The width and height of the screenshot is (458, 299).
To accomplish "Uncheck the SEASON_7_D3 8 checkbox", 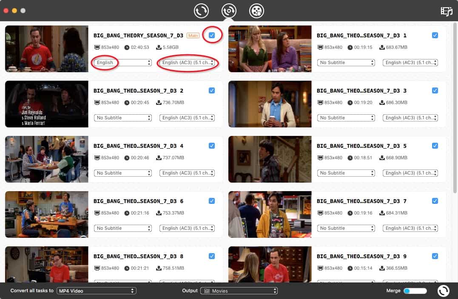I will (x=212, y=256).
